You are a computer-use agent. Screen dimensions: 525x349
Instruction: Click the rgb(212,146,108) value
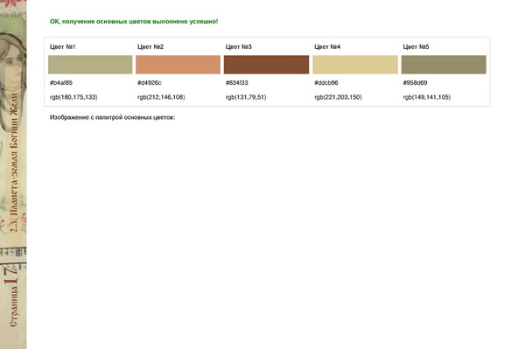(161, 97)
